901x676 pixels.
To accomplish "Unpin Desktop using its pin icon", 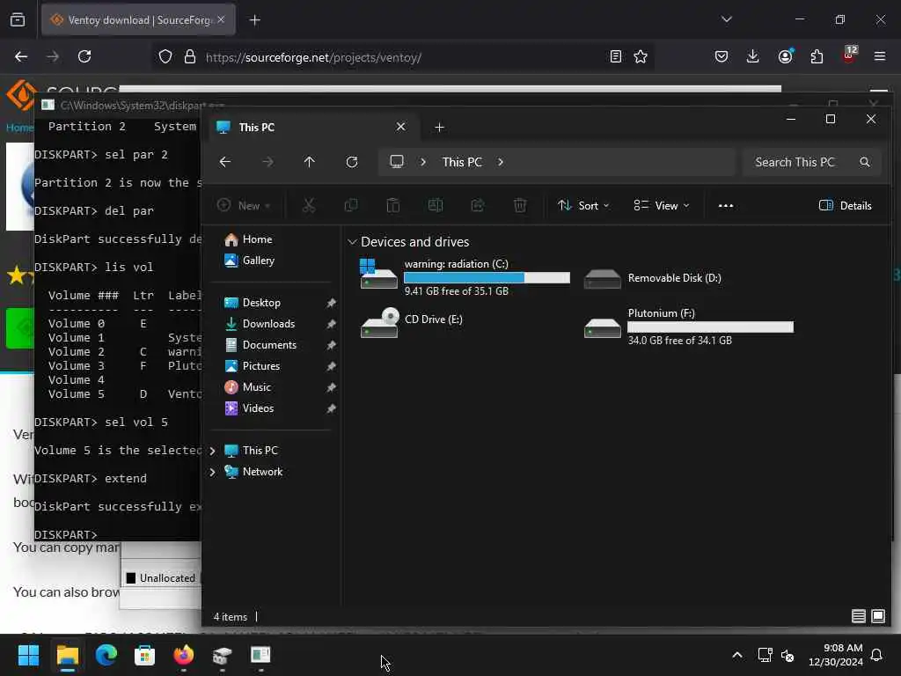I will pyautogui.click(x=331, y=303).
